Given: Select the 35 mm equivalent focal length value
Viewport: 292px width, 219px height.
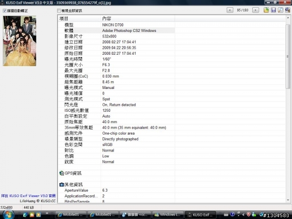Looking at the screenshot, I should [134, 128].
